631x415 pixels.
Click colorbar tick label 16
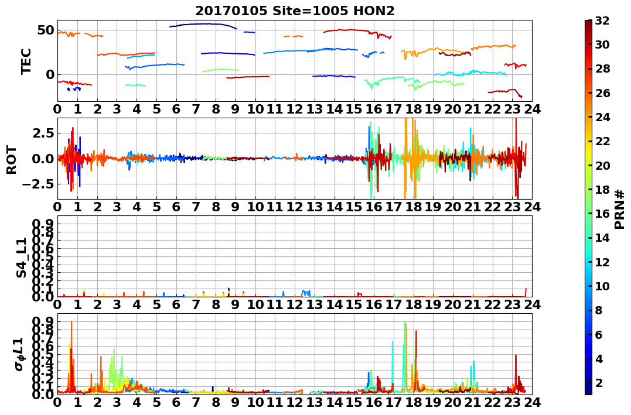pos(602,214)
